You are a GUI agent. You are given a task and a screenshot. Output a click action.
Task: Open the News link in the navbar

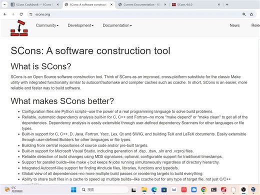[x=234, y=25]
